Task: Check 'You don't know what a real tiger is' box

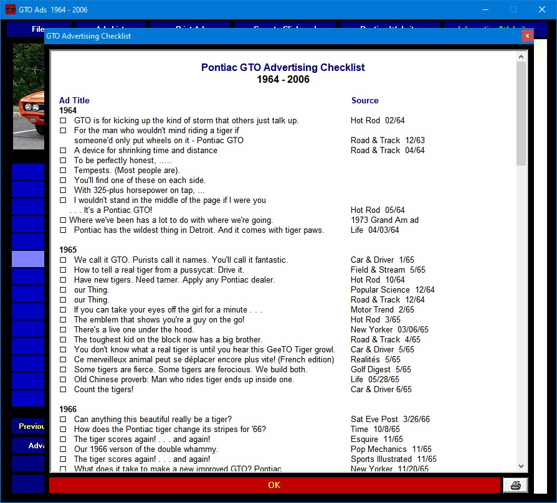Action: click(63, 350)
